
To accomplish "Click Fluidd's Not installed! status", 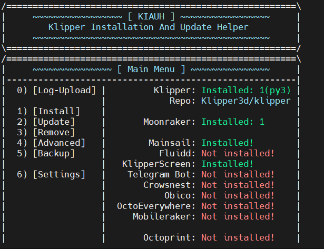I will click(238, 153).
